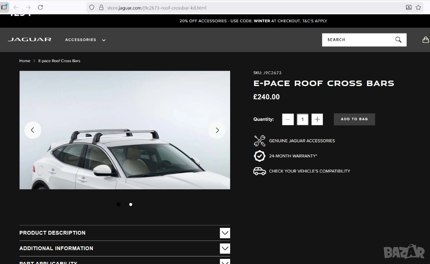Click the install/download icon in address bar
Screen dimensions: 430x264
tap(409, 8)
